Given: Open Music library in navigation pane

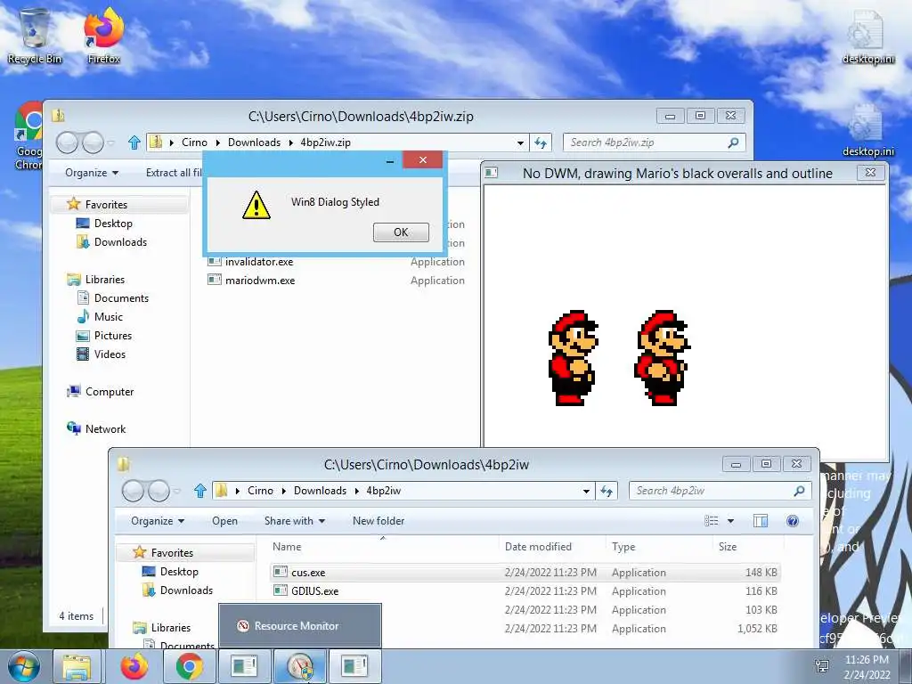Looking at the screenshot, I should click(100, 317).
